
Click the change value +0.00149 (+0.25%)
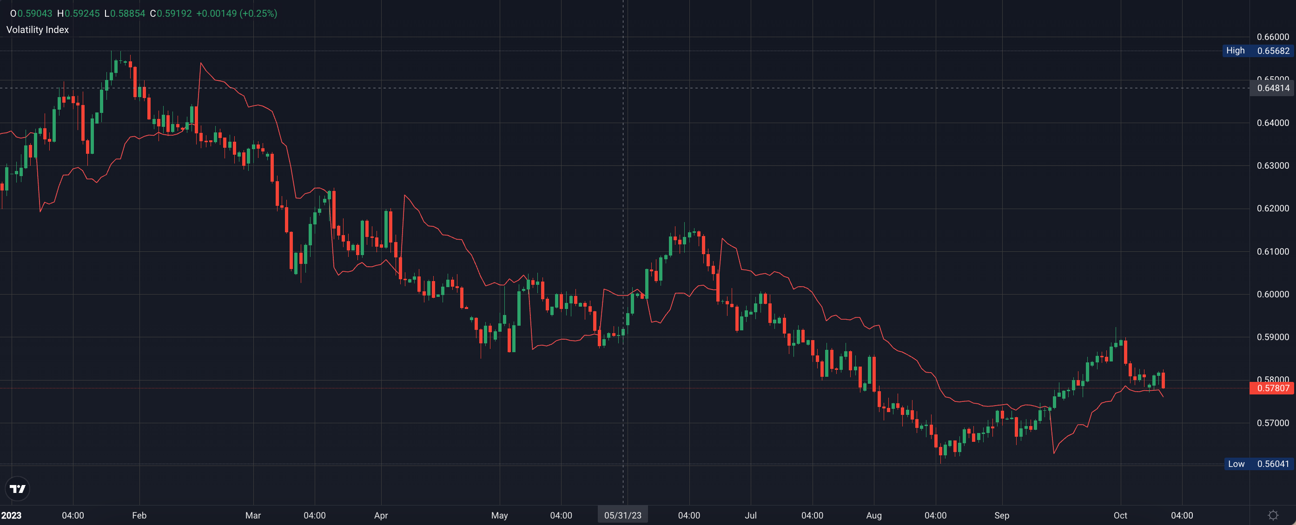[237, 13]
